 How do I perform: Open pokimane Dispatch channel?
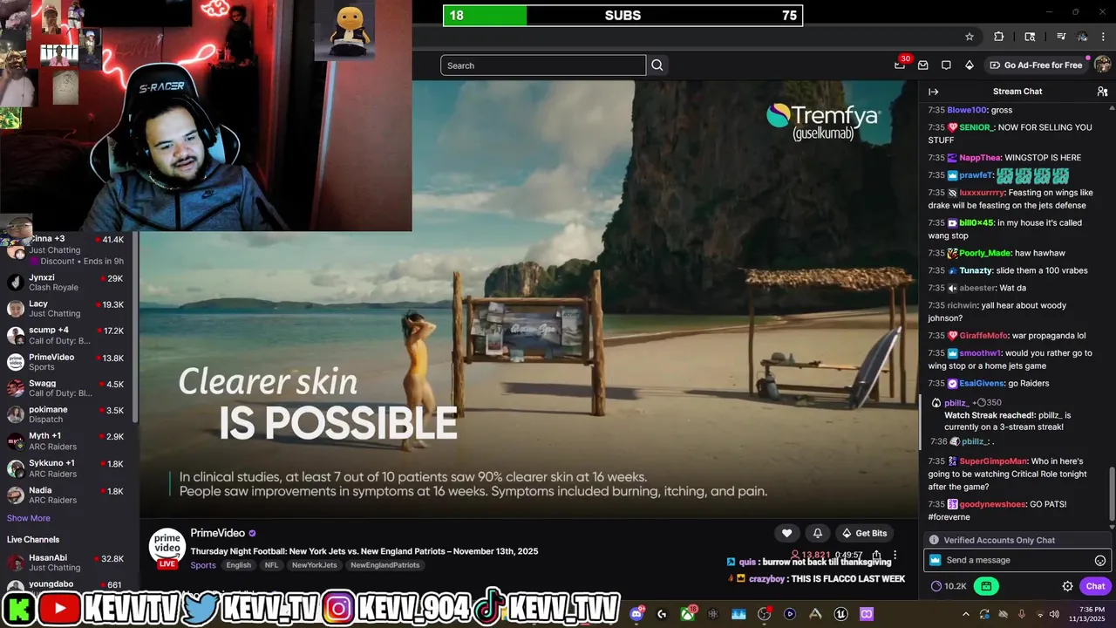point(66,414)
